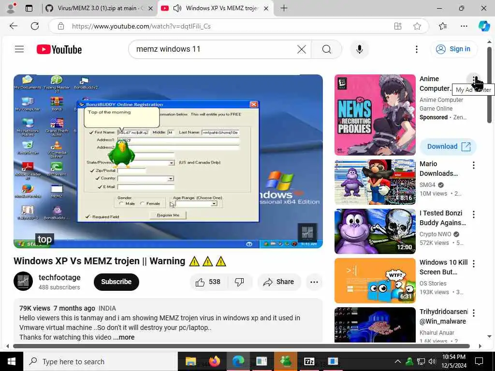
Task: View site information lock icon
Action: (61, 26)
